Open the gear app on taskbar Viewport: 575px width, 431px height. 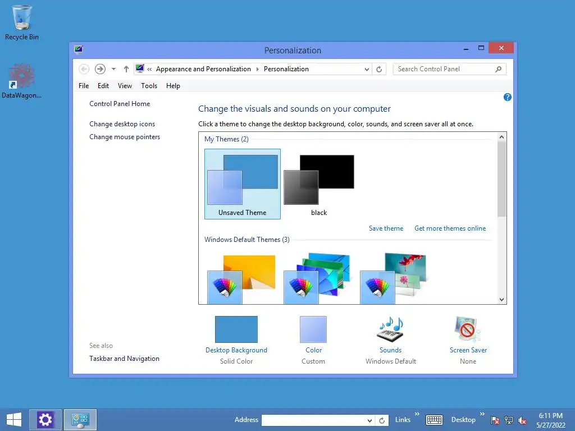(45, 420)
